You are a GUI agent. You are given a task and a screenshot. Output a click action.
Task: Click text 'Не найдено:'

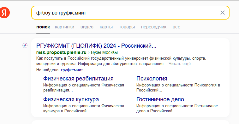pyautogui.click(x=48, y=70)
